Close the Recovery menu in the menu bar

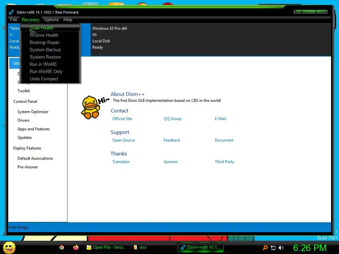(30, 20)
